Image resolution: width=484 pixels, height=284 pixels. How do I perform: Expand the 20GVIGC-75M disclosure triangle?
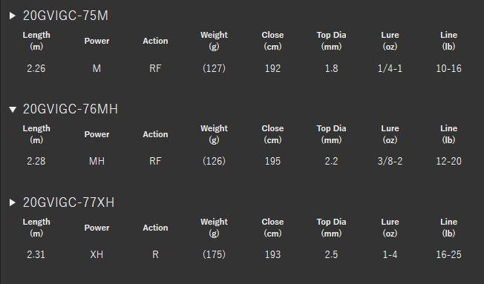point(13,16)
